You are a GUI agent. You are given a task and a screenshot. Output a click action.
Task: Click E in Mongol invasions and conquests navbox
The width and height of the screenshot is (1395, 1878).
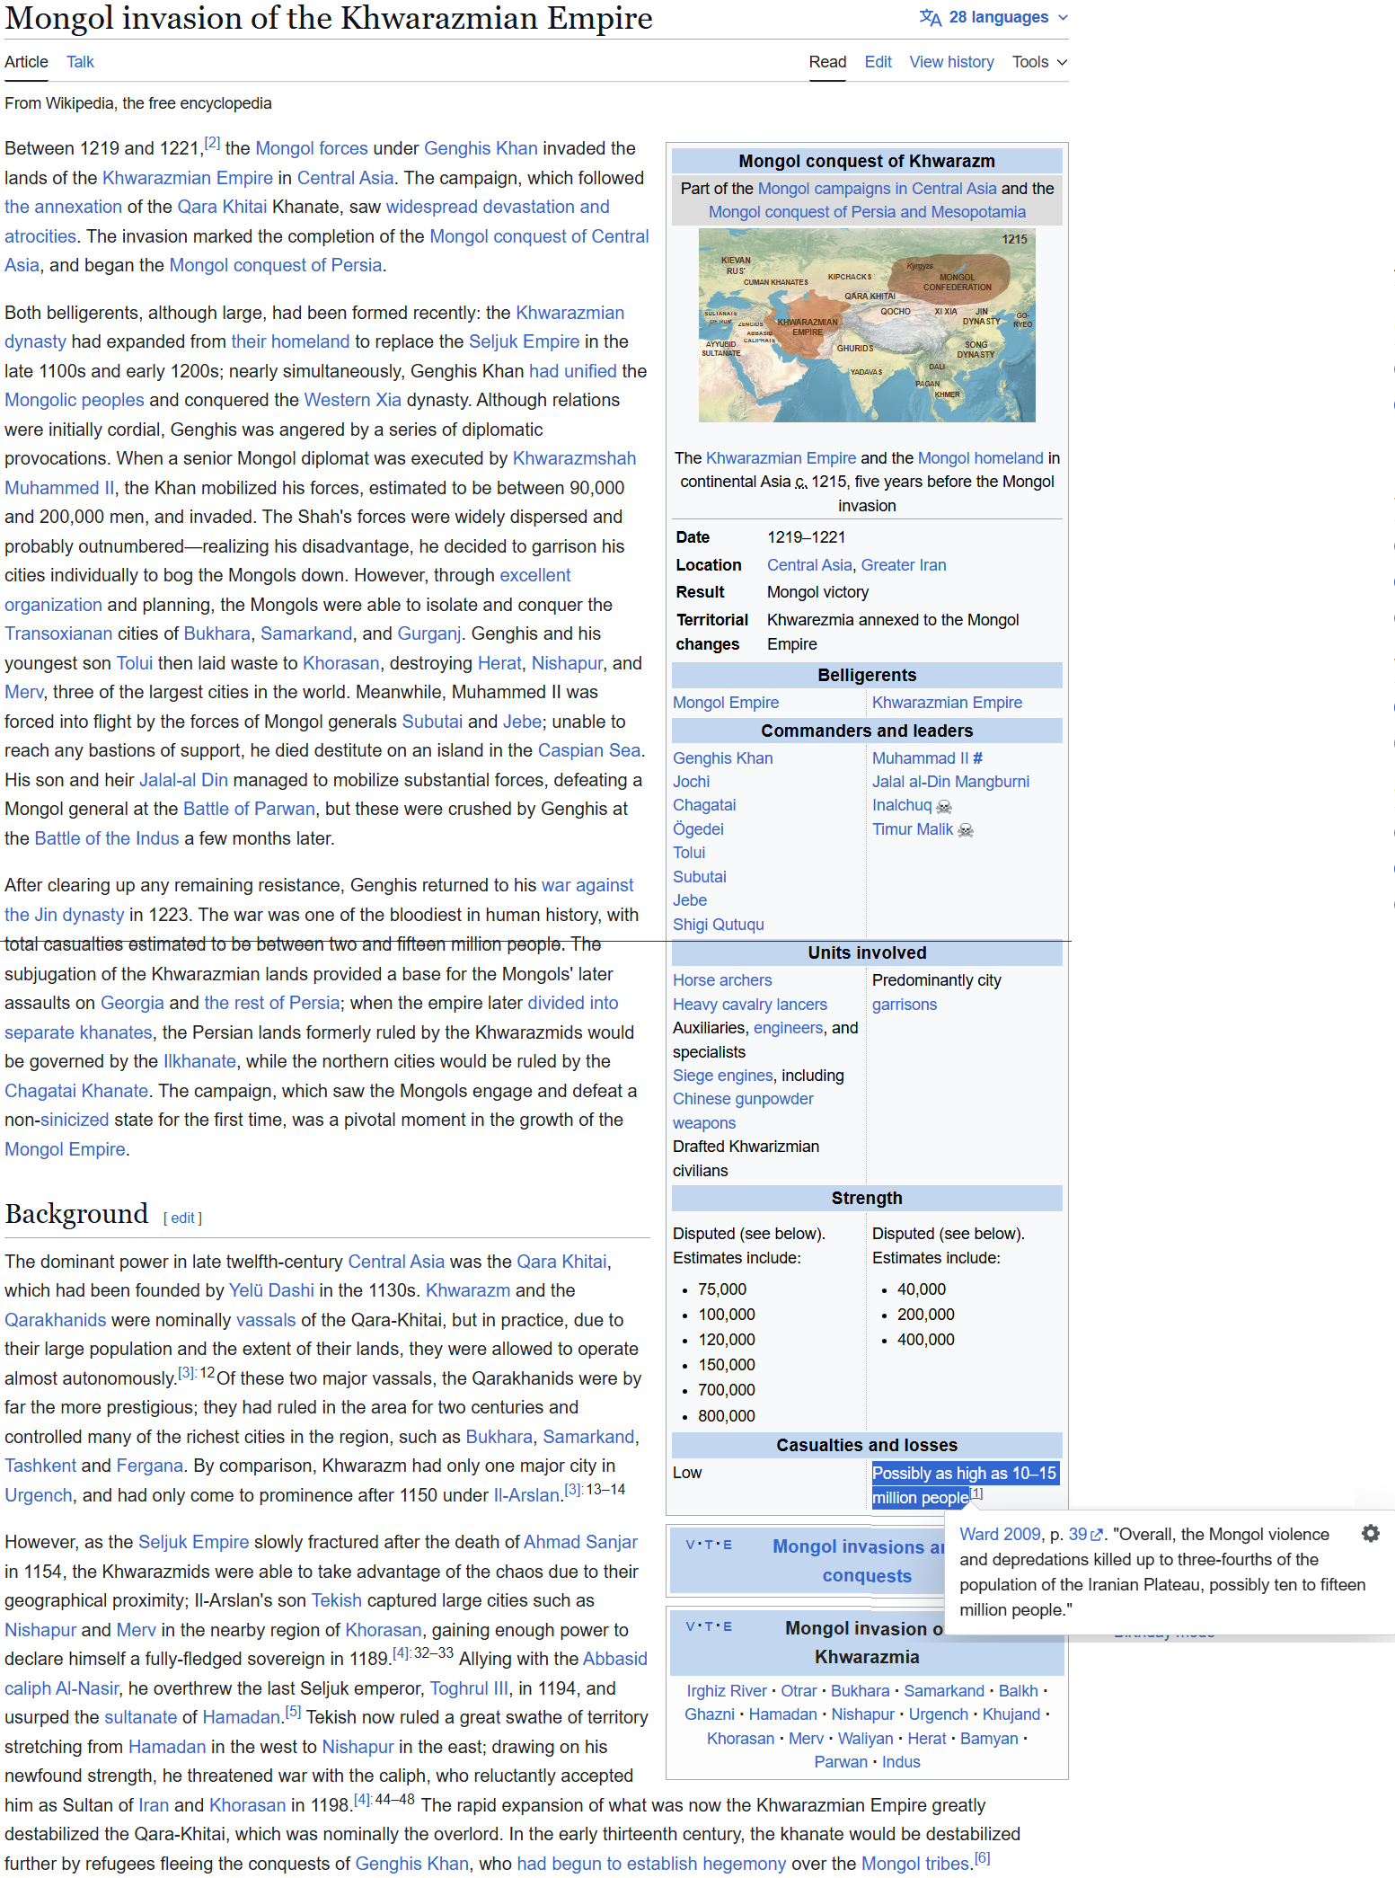click(x=727, y=1545)
